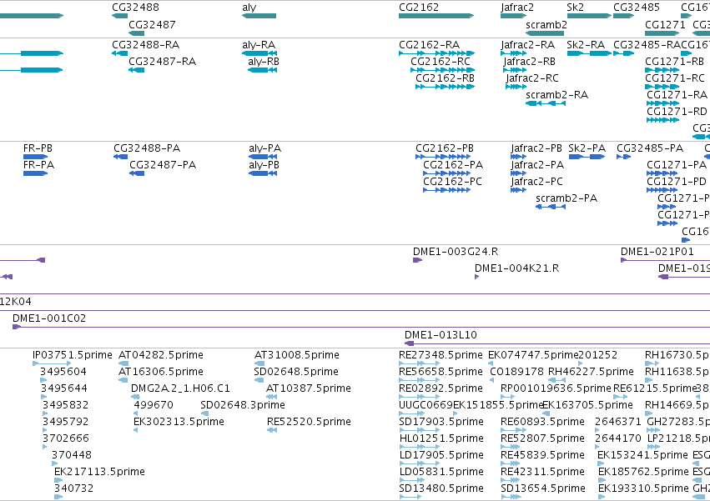The height and width of the screenshot is (501, 710).
Task: Select transcript CG1271-RA
Action: click(663, 103)
